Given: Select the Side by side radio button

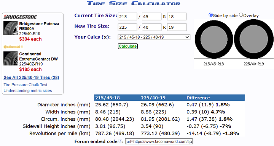Looking at the screenshot, I should click(x=211, y=15).
